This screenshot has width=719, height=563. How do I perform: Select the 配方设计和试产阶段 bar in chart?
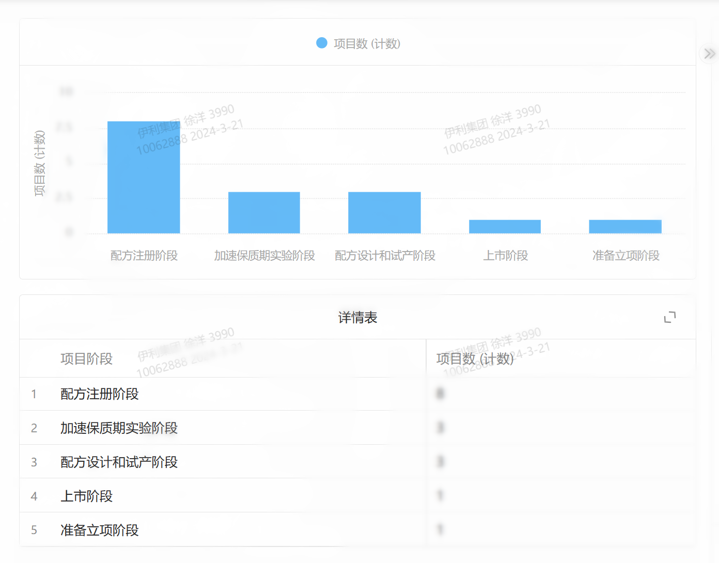[x=384, y=213]
